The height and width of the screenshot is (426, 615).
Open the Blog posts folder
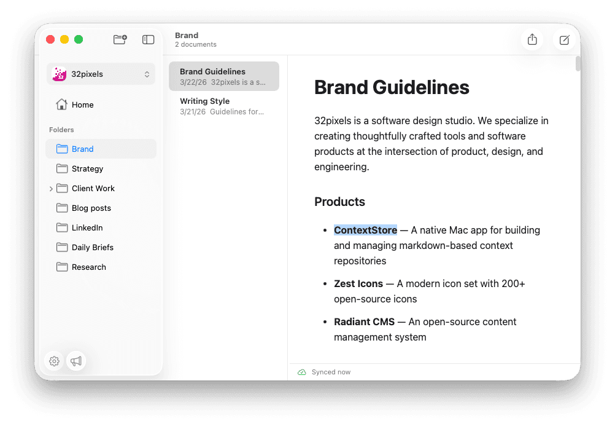[x=91, y=208]
